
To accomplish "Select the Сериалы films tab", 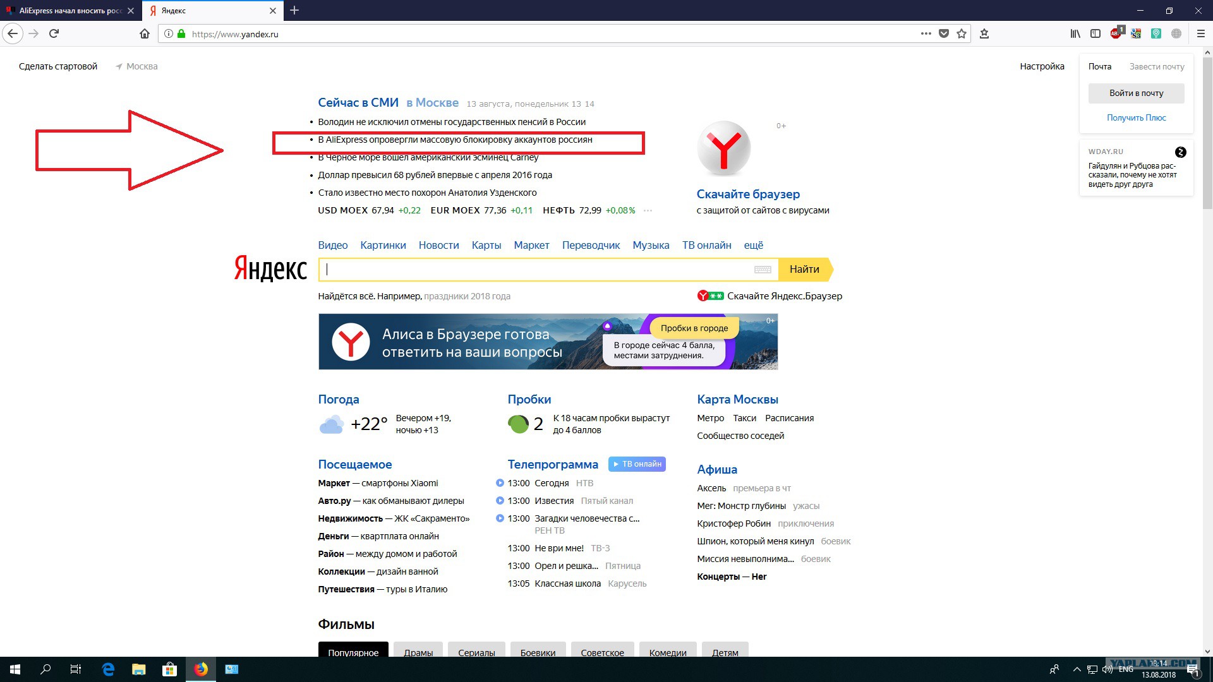I will 476,650.
